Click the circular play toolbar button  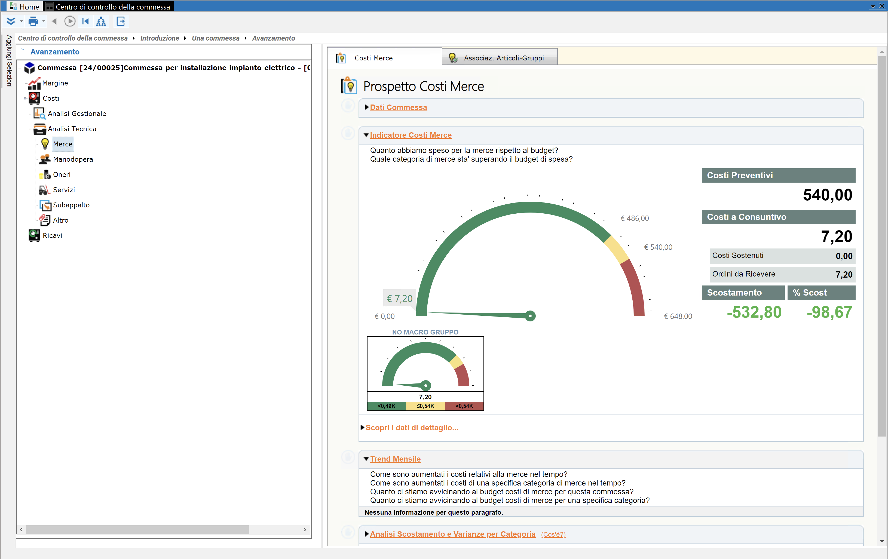click(x=70, y=21)
